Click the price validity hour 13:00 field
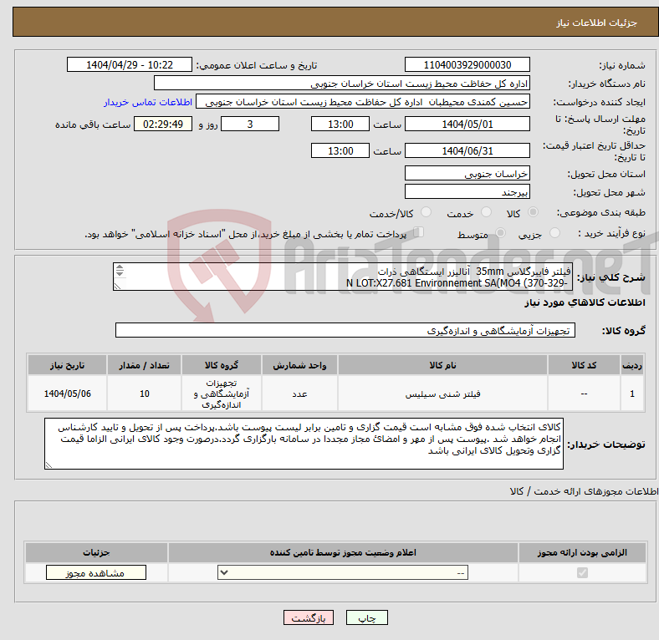Screen dimensions: 659x640 click(340, 150)
